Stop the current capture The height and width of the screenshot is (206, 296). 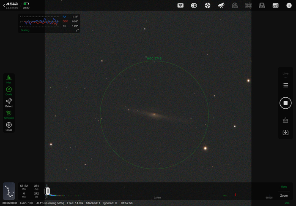[285, 103]
